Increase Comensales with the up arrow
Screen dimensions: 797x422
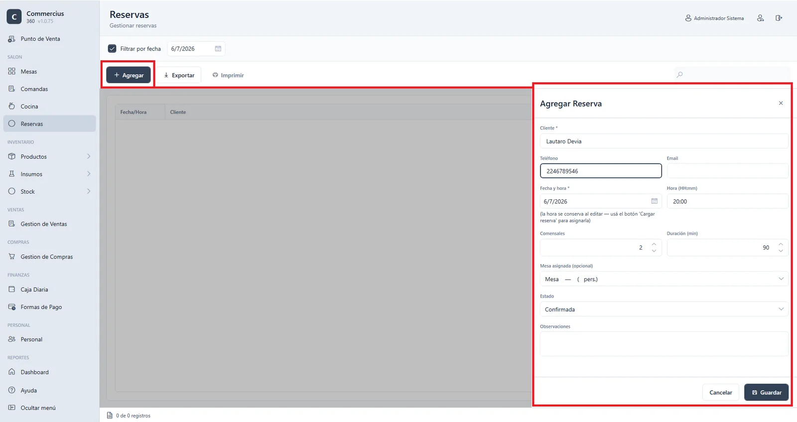(x=654, y=244)
